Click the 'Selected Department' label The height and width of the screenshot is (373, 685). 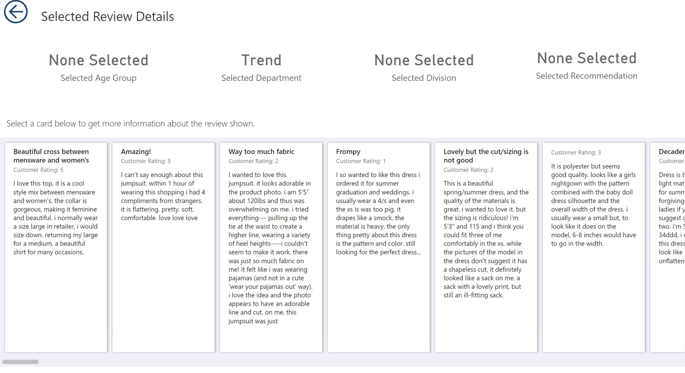tap(261, 78)
